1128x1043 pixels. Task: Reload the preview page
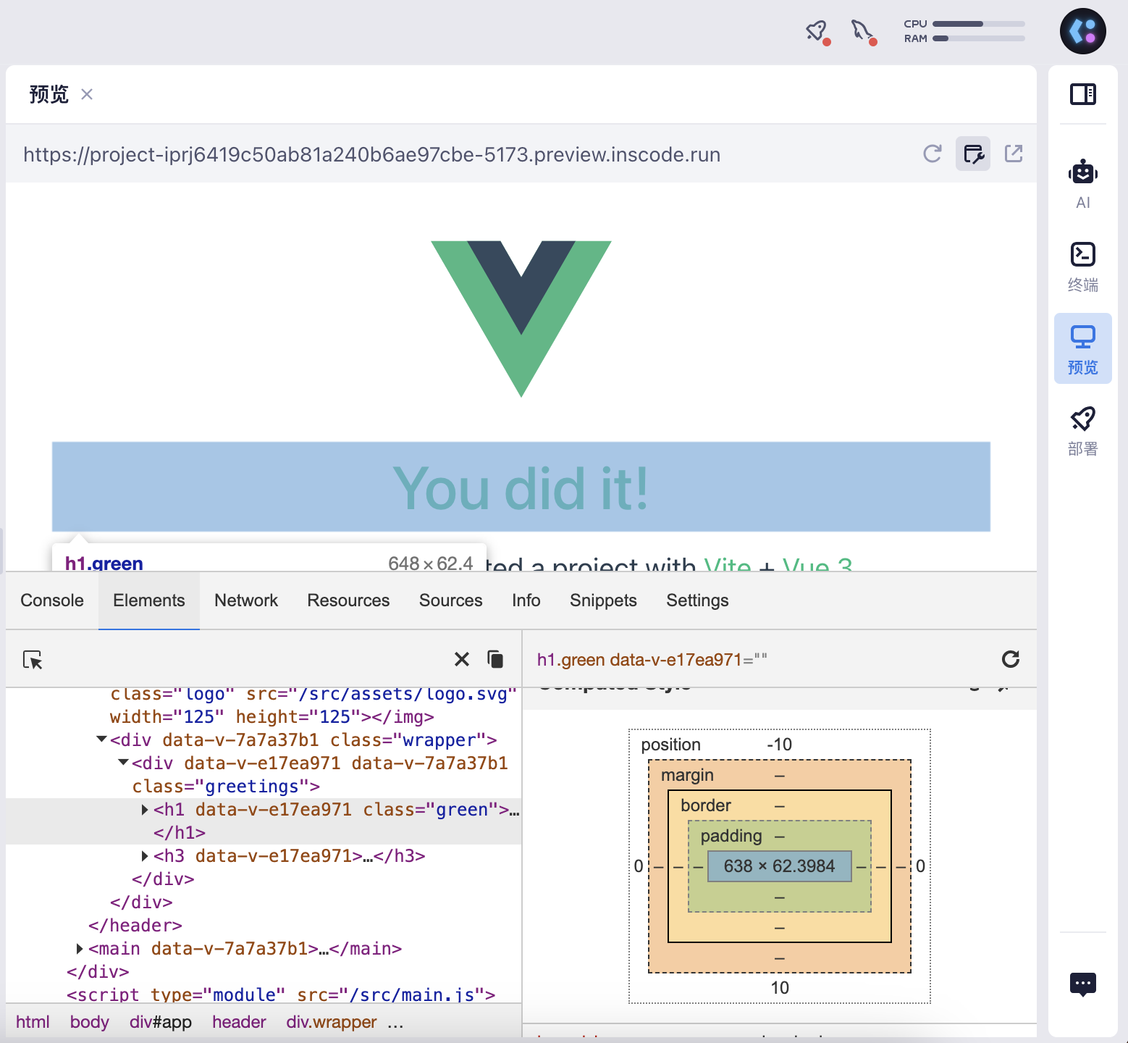[933, 154]
